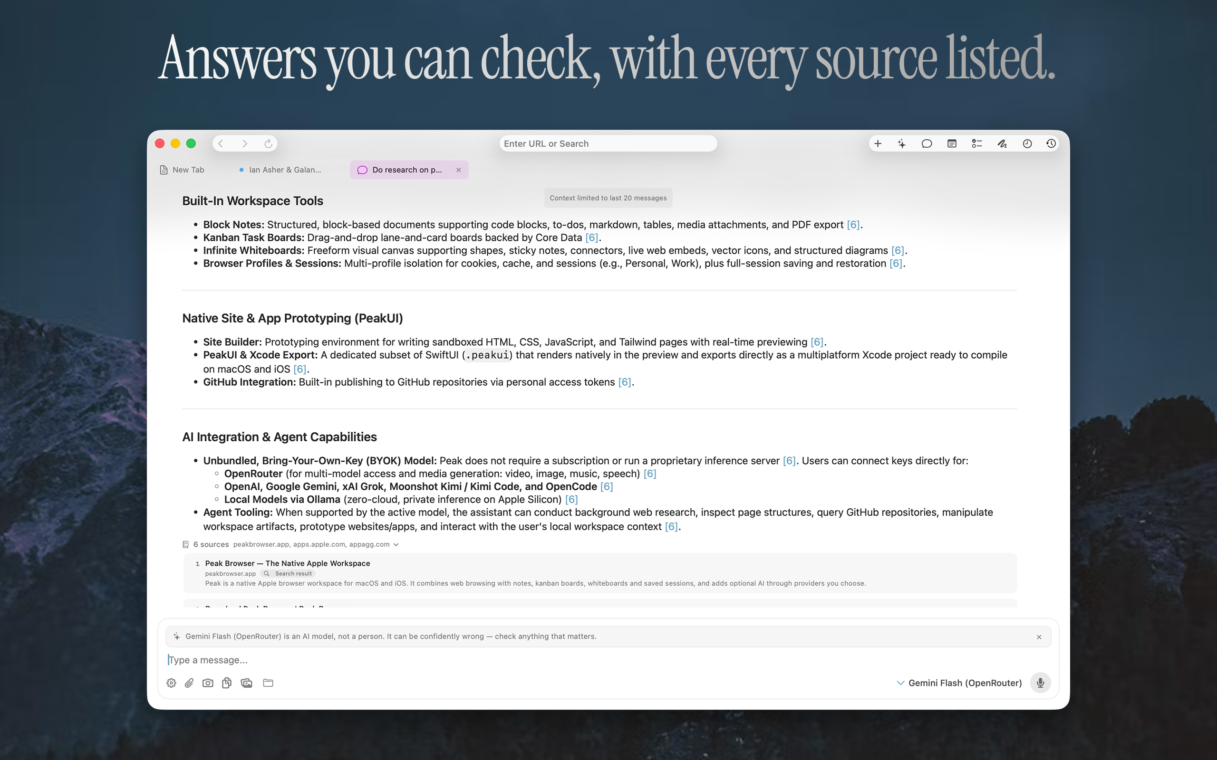Click the 'AI Integration & Agent Capabilities' heading
The image size is (1217, 760).
pos(279,437)
